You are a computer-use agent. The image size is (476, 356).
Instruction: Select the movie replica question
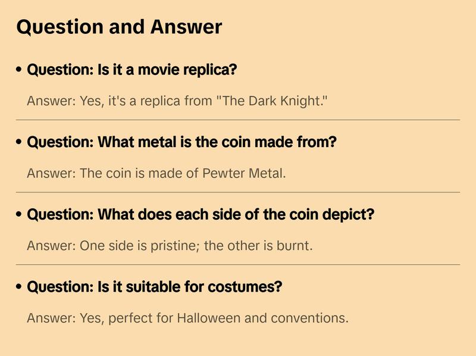132,70
